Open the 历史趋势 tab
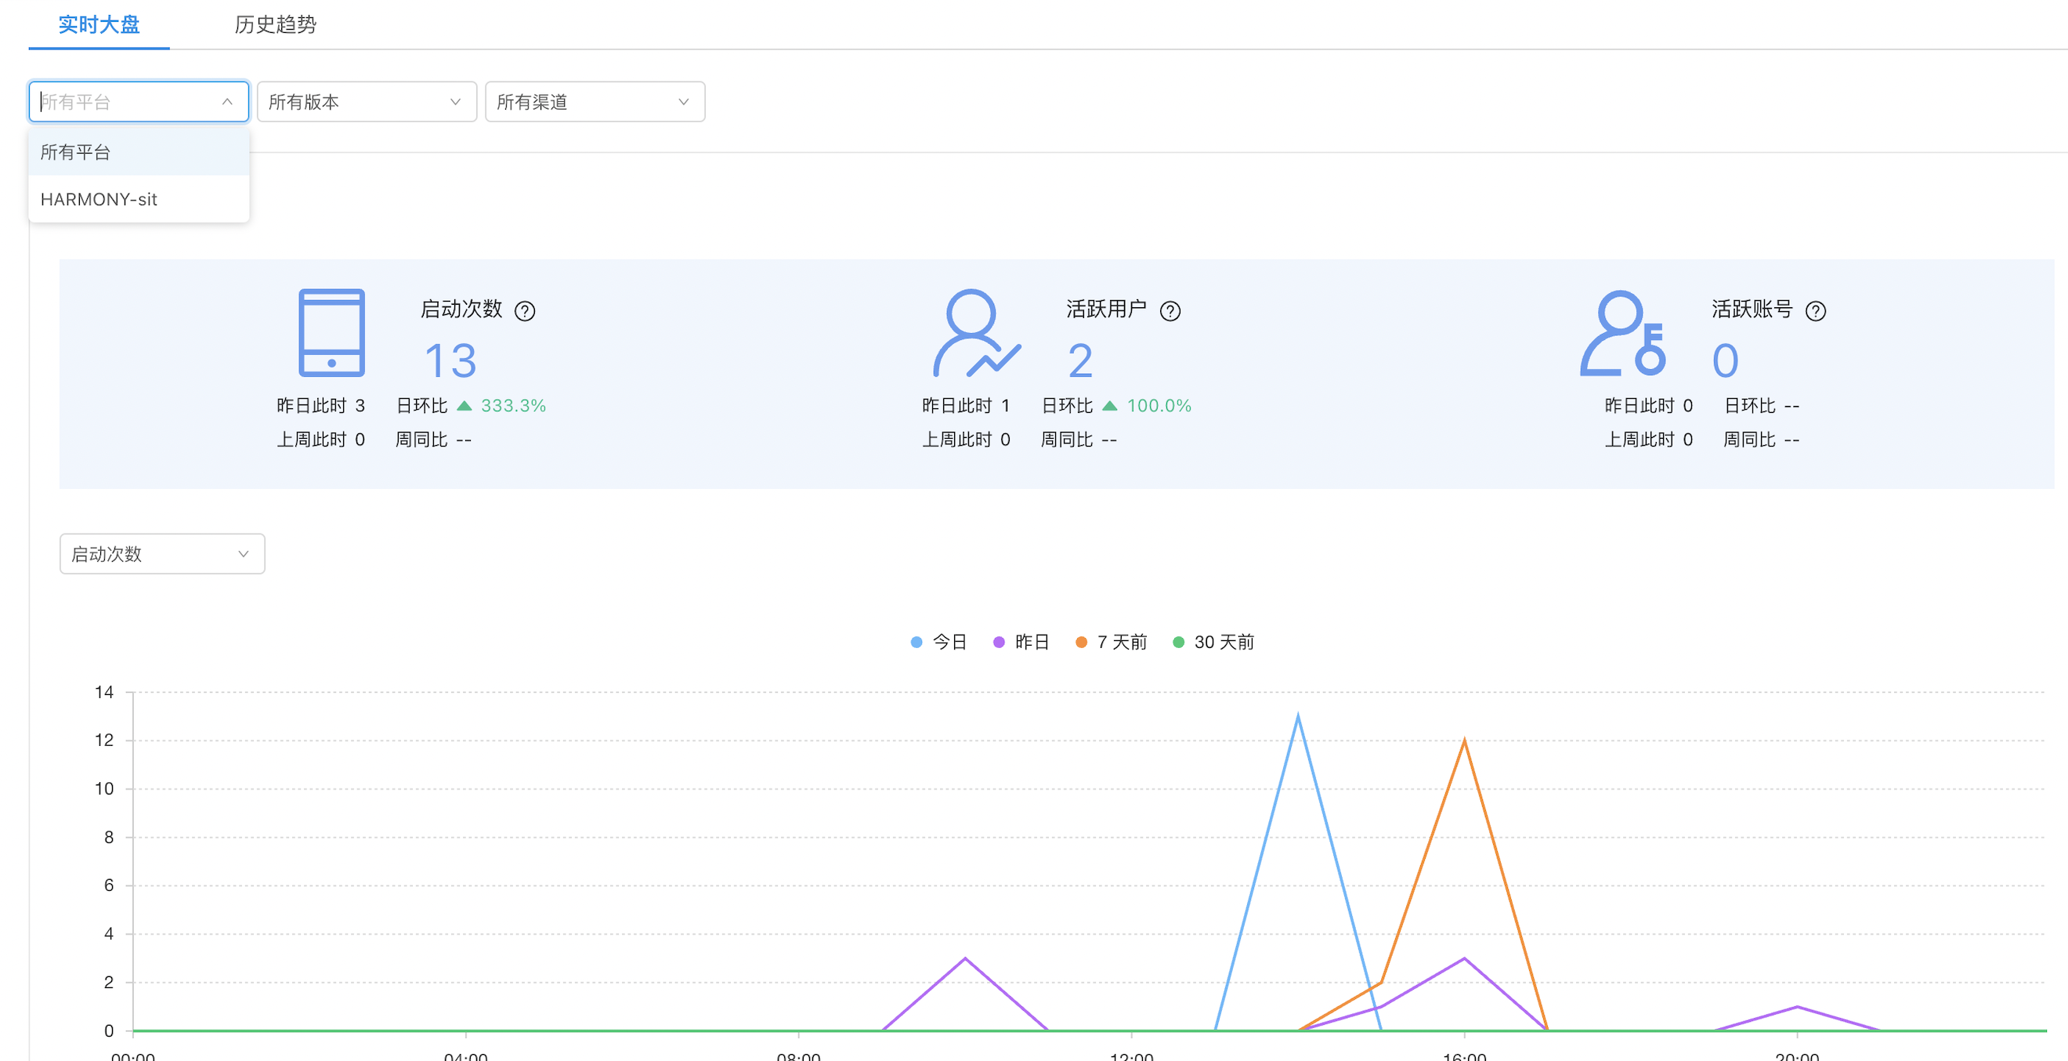This screenshot has width=2068, height=1061. tap(276, 24)
